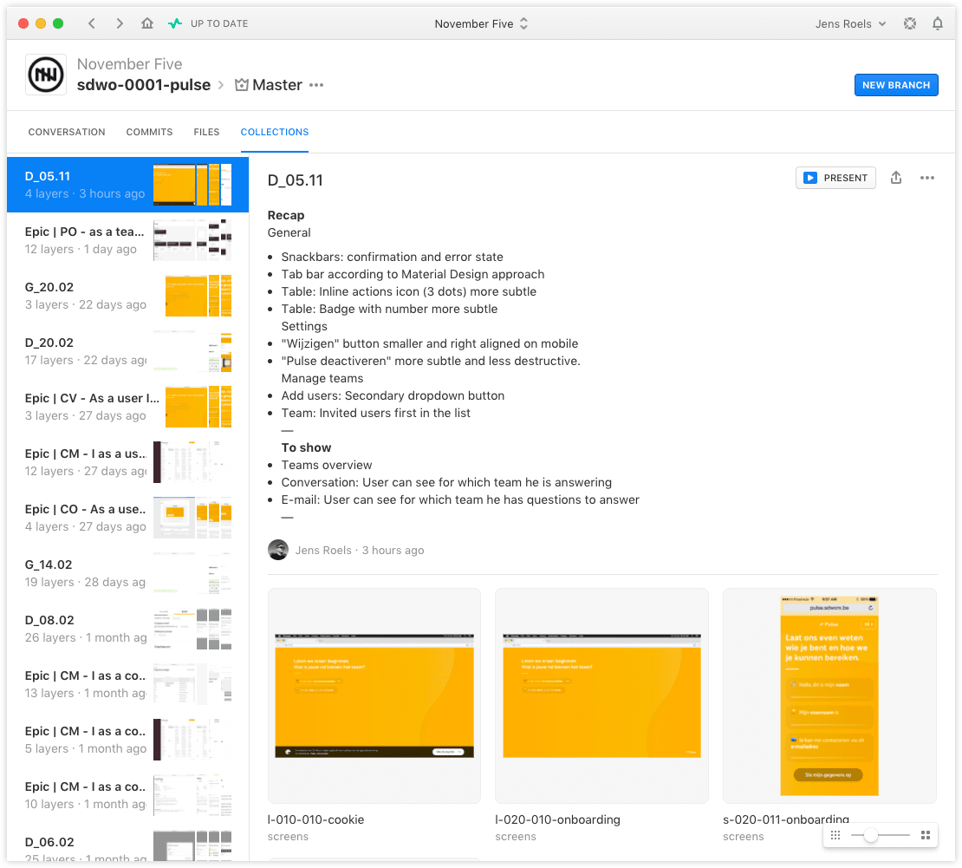Open Epic | CM collection with 10 layers
The height and width of the screenshot is (868, 962).
coord(127,795)
